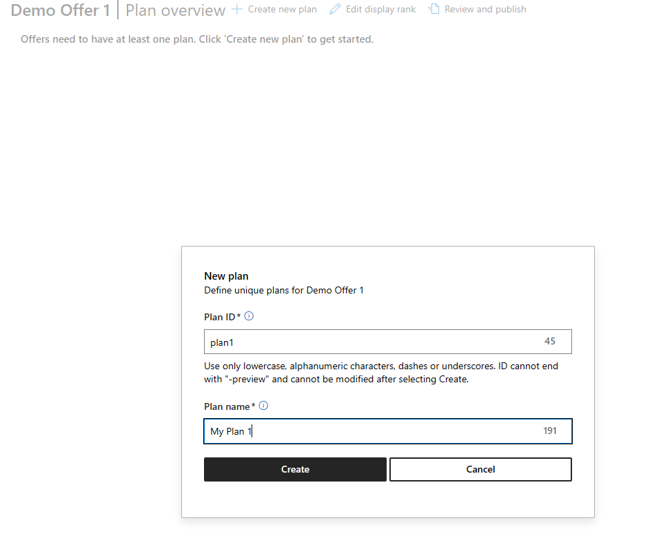
Task: Click the Demo Offer 1 heading
Action: tap(60, 10)
